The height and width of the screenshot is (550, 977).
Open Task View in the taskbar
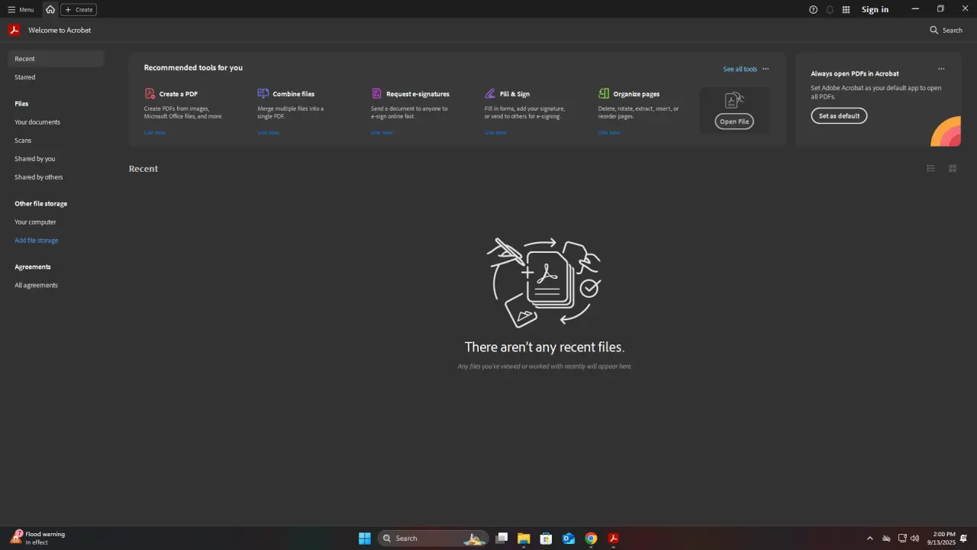pyautogui.click(x=501, y=538)
